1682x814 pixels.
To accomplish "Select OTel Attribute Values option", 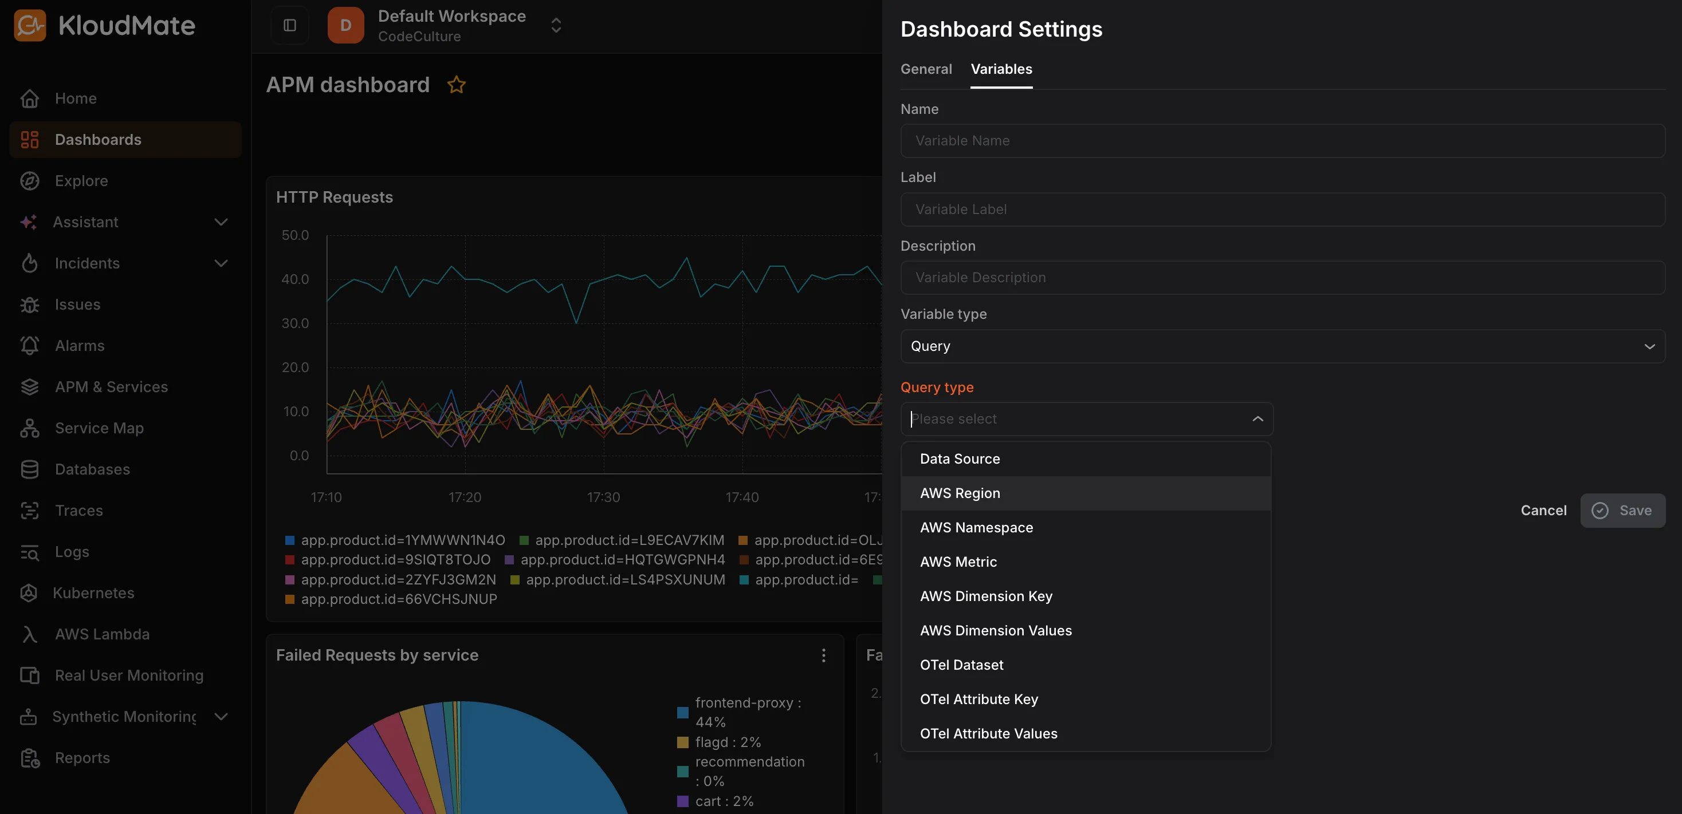I will pos(1086,734).
